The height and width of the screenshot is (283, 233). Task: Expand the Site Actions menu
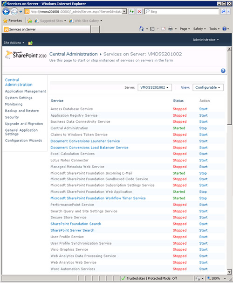14,43
